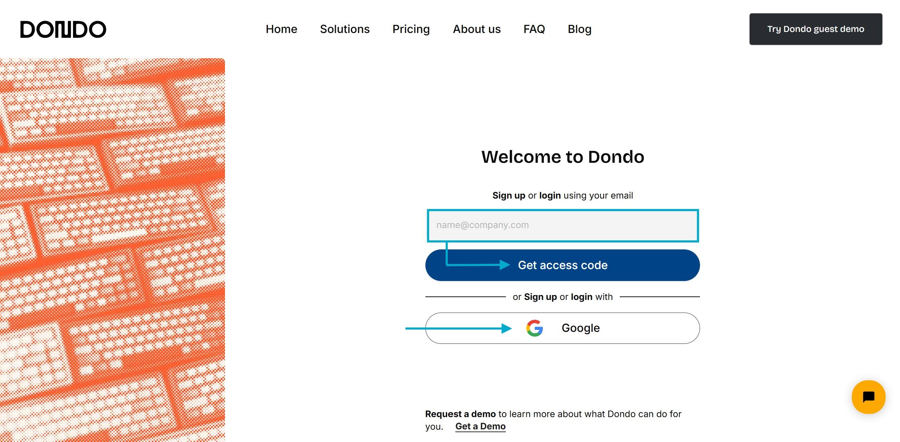This screenshot has width=900, height=442.
Task: Open the FAQ page
Action: tap(534, 29)
